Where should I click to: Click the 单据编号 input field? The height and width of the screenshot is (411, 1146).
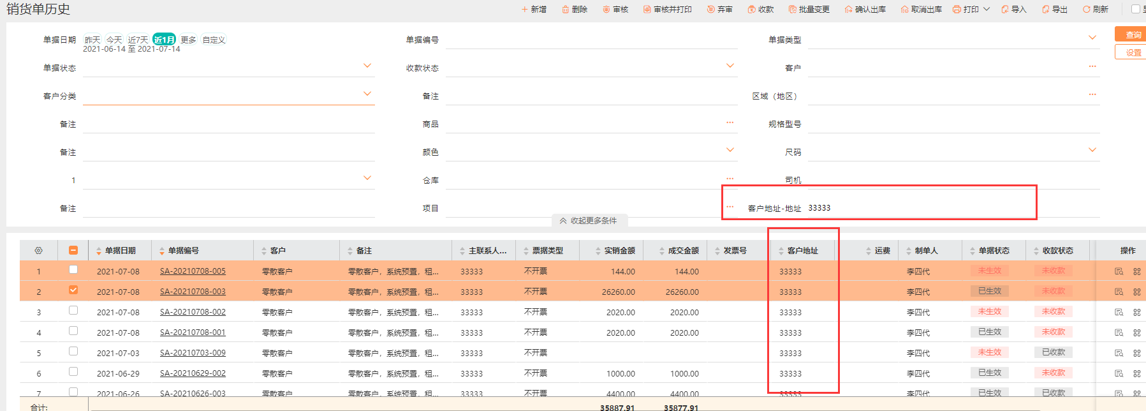(x=591, y=40)
